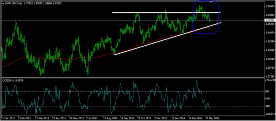Viewport: 276px width, 121px height.
Task: Click the 1.31810 price axis label
Action: (270, 50)
